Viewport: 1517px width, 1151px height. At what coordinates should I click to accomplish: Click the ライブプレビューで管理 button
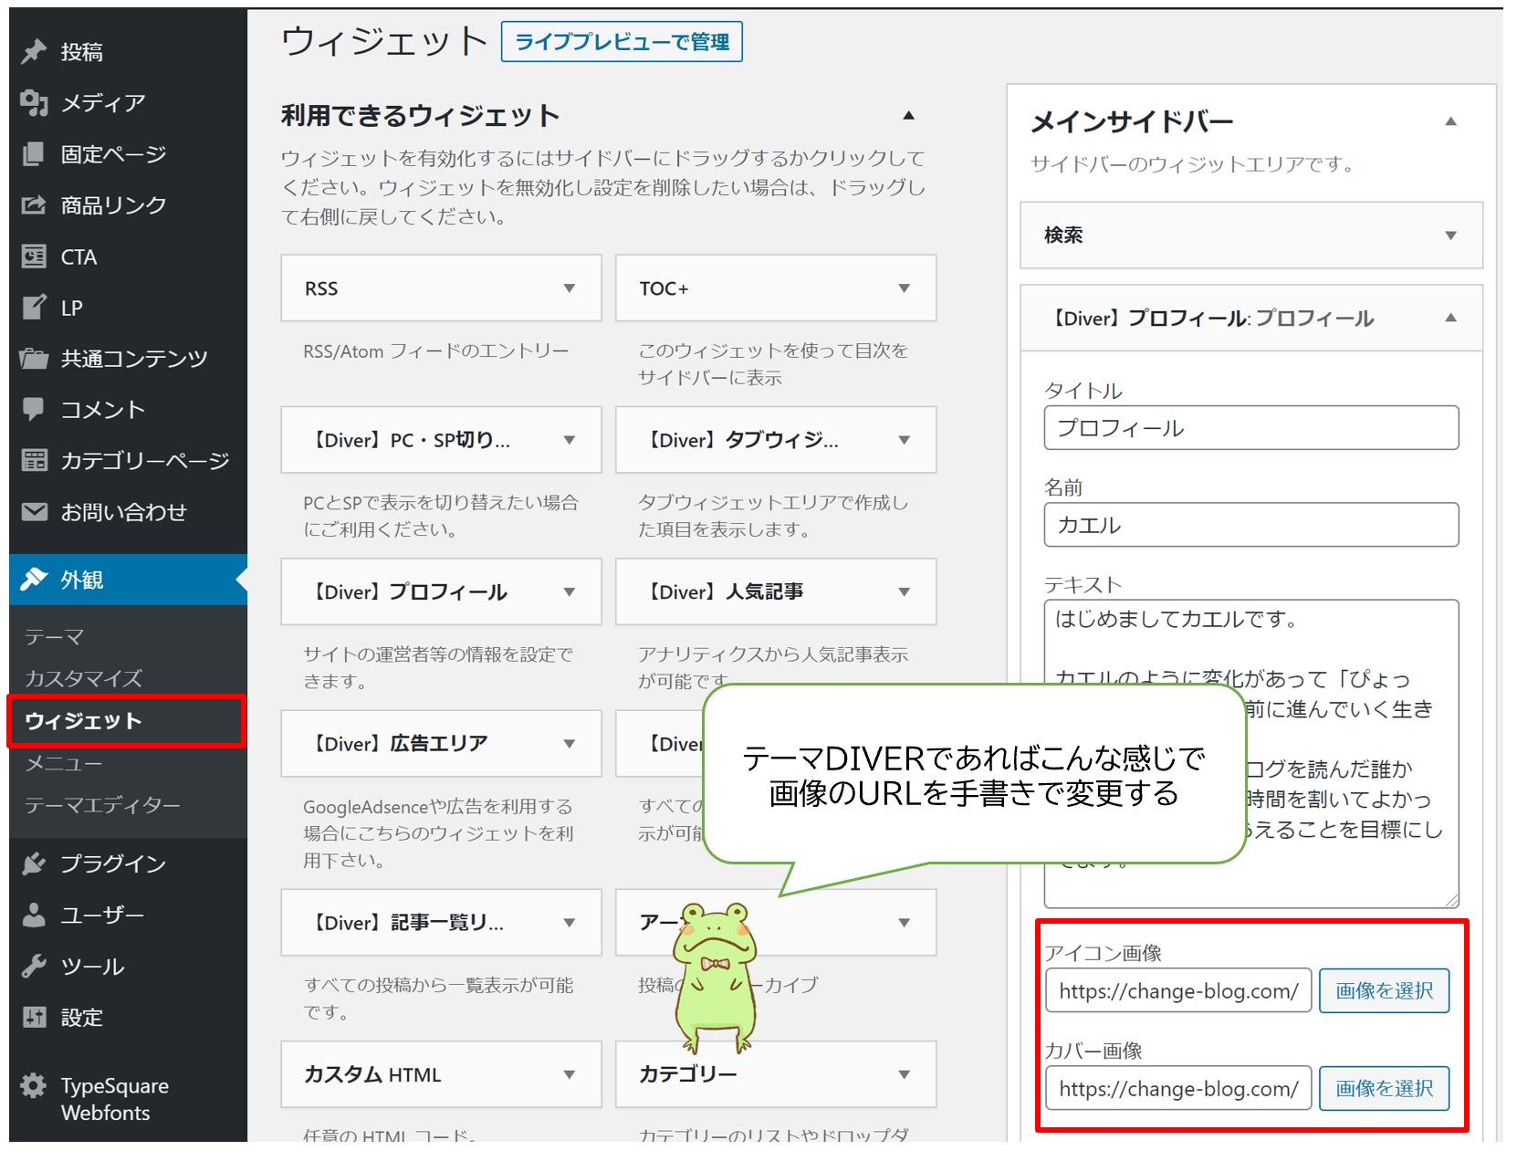[x=623, y=41]
